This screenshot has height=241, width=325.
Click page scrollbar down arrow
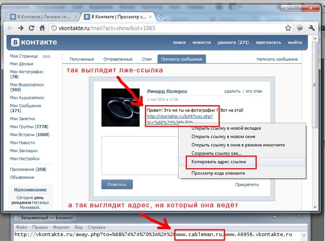pos(315,207)
